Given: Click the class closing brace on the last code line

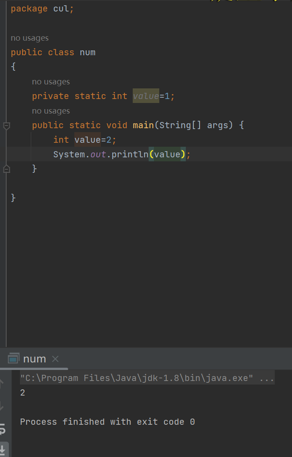Looking at the screenshot, I should pyautogui.click(x=13, y=198).
